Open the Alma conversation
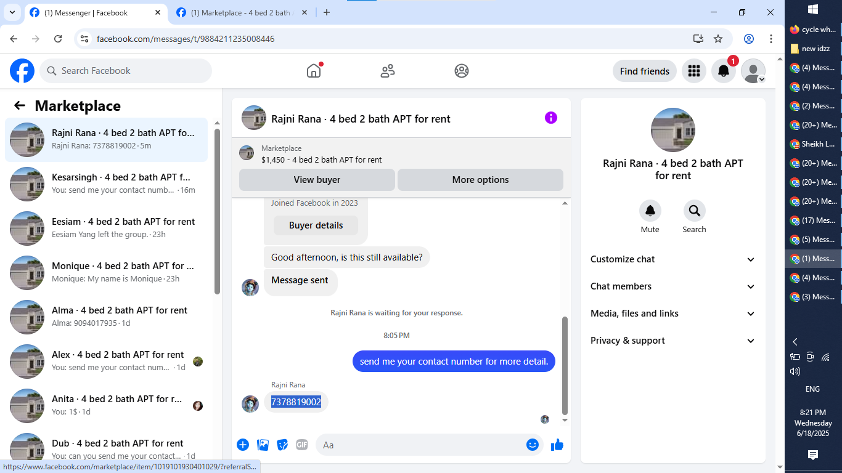The height and width of the screenshot is (473, 842). click(x=107, y=317)
